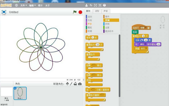Viewport: 169px width, 106px height.
Task: Collapse the stage pane arrow
Action: click(84, 80)
